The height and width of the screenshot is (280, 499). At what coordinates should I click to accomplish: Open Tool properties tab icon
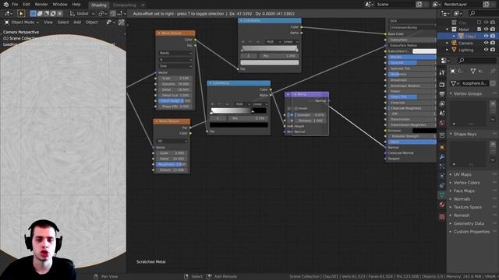(442, 72)
